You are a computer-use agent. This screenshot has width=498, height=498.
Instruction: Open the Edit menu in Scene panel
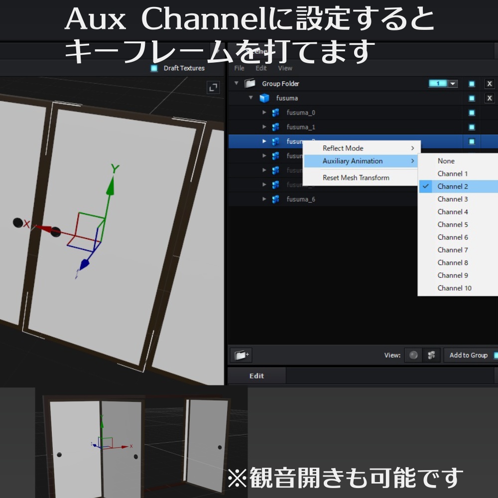pyautogui.click(x=261, y=68)
